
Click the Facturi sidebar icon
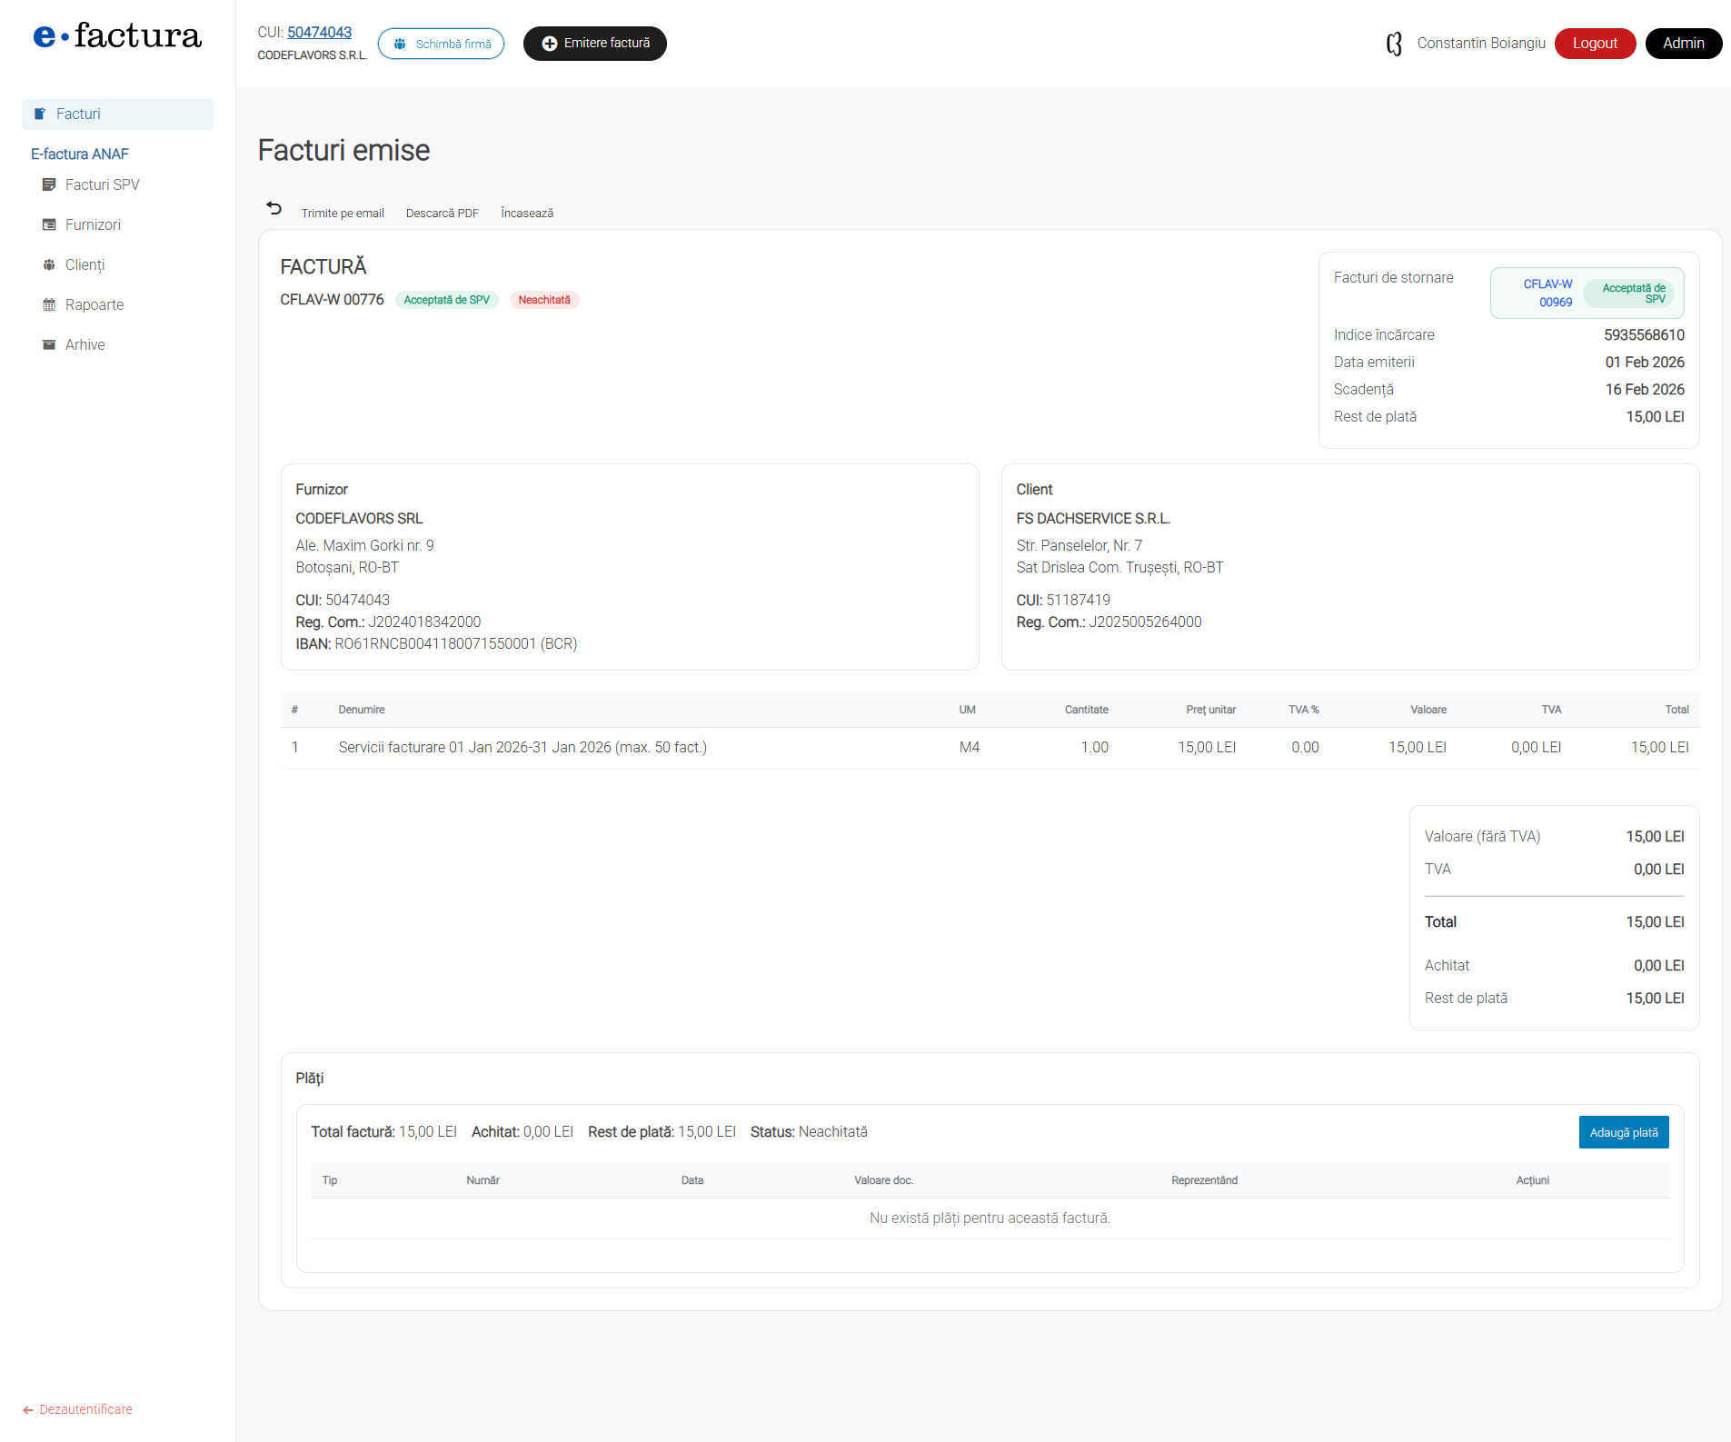[40, 114]
